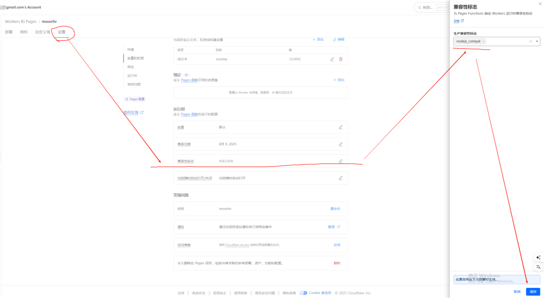The height and width of the screenshot is (298, 544).
Task: Click pencil icon in 放置 row
Action: [x=341, y=127]
